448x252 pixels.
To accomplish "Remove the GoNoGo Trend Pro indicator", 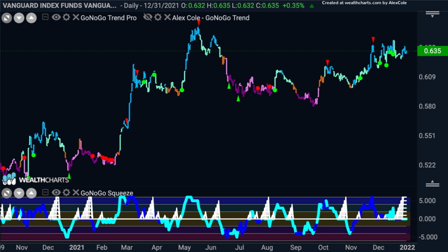I will point(76,17).
